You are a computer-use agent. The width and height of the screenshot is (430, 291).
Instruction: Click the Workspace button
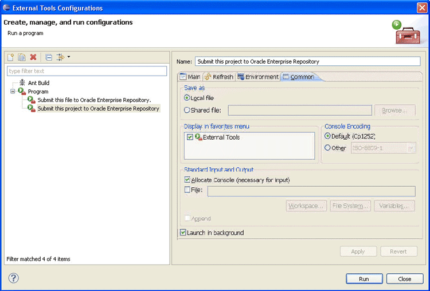(306, 206)
